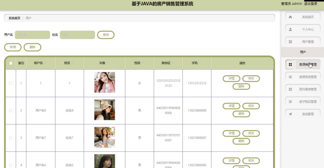Open 详情 for 用户名6
The image size is (324, 168).
[232, 161]
